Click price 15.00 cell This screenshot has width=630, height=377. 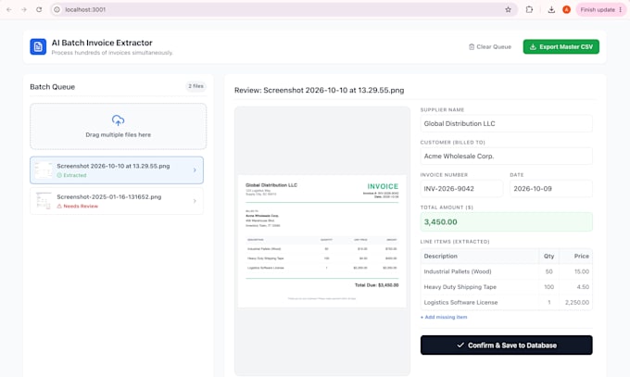575,271
